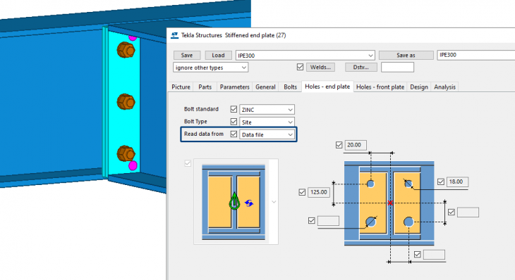The image size is (515, 280).
Task: Uncheck the Welds checkbox
Action: 300,67
